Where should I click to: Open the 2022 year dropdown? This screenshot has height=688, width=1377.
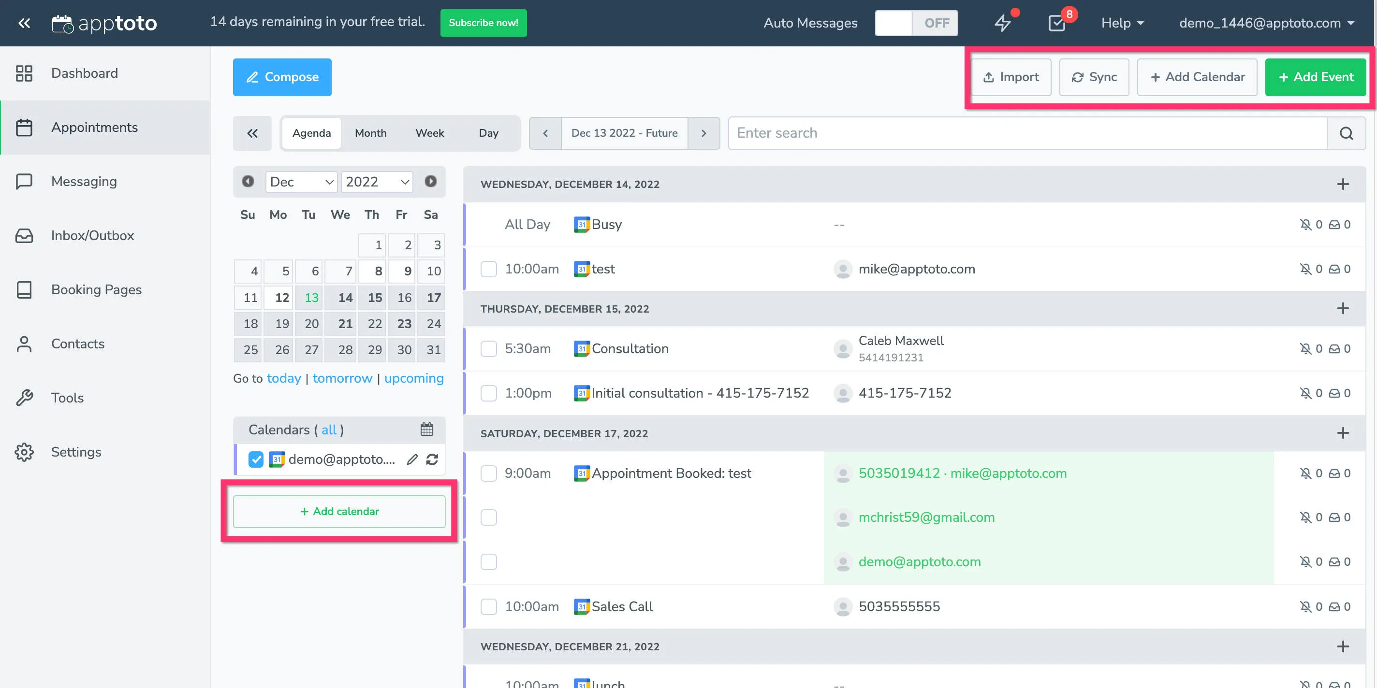pyautogui.click(x=377, y=182)
